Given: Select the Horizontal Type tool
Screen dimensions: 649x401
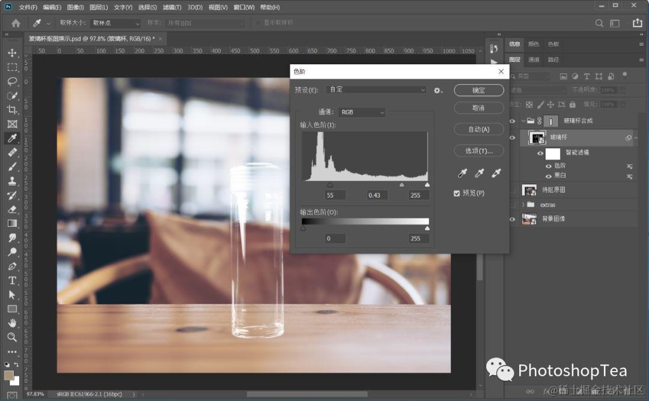Looking at the screenshot, I should pyautogui.click(x=13, y=281).
